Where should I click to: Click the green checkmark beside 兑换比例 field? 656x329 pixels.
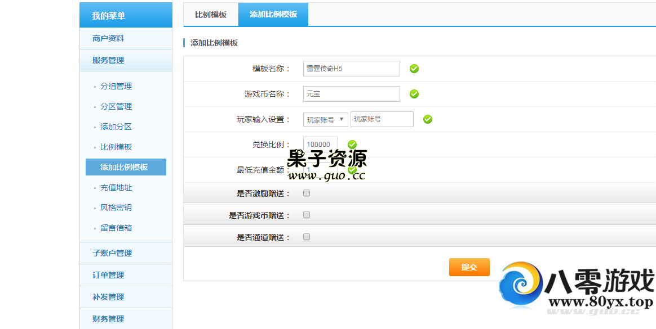(x=352, y=145)
